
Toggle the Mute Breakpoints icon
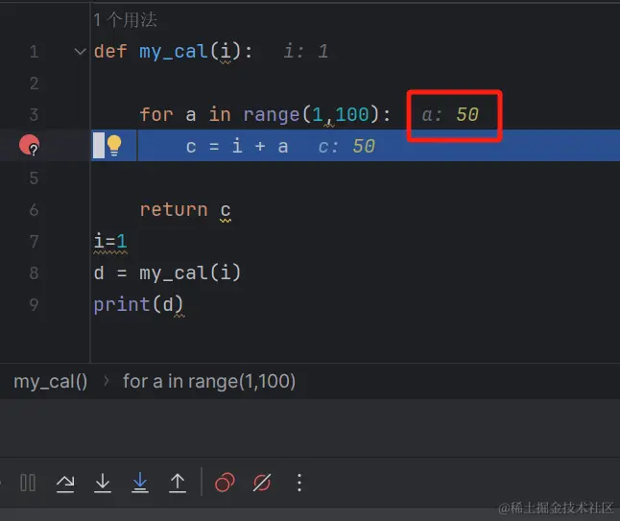click(x=262, y=483)
